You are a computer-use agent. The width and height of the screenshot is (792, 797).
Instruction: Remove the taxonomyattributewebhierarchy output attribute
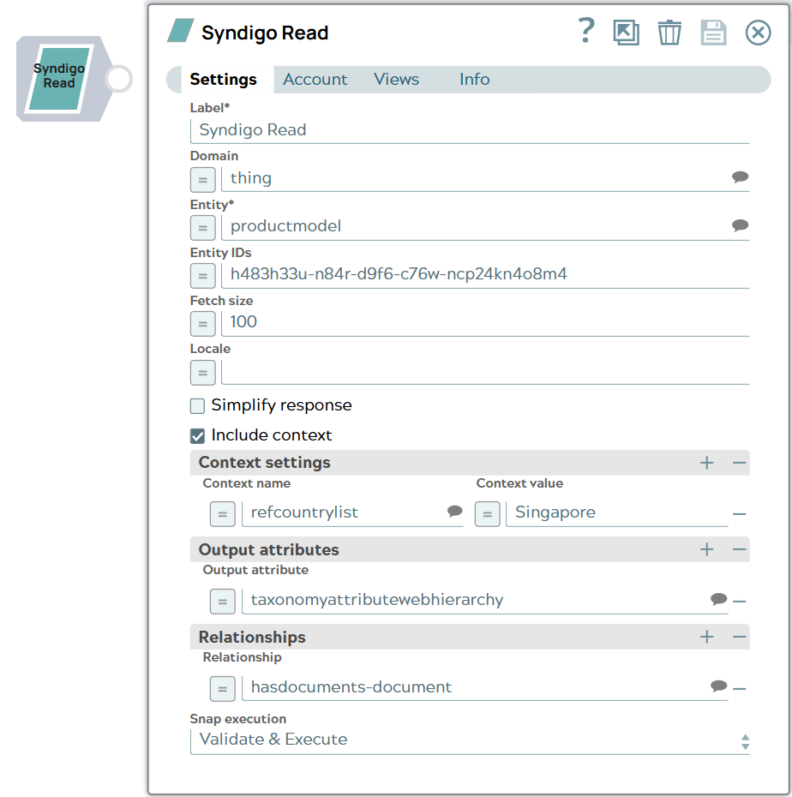[739, 600]
